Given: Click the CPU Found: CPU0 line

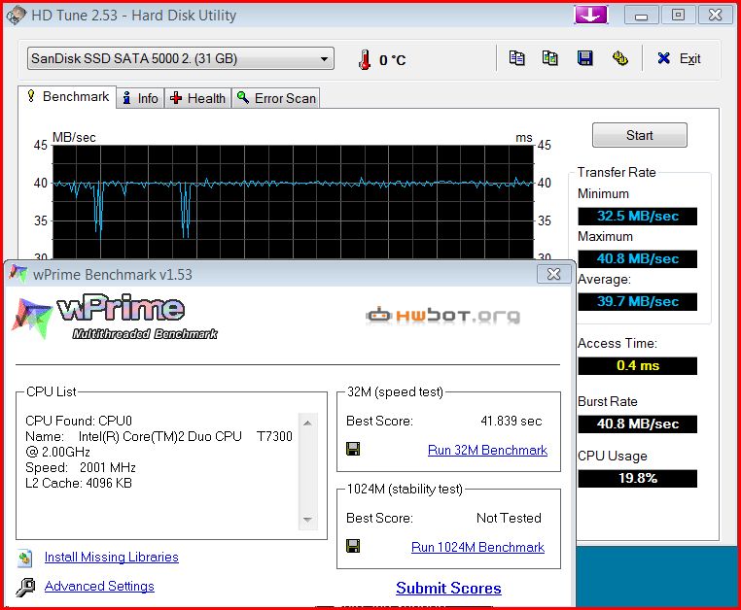Looking at the screenshot, I should (79, 421).
